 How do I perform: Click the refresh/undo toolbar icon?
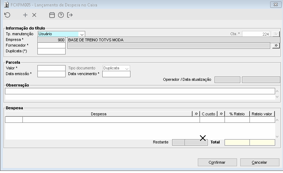click(x=7, y=15)
